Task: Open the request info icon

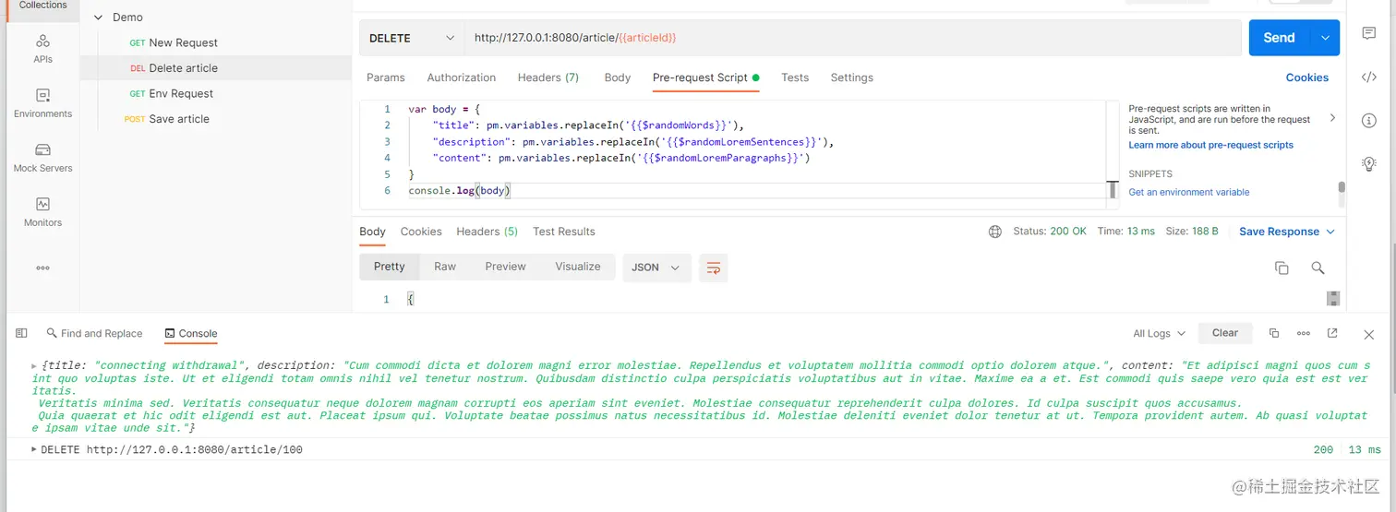Action: [x=1369, y=121]
